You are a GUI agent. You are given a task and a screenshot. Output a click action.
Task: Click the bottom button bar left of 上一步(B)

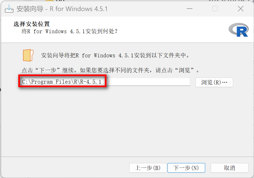point(65,168)
